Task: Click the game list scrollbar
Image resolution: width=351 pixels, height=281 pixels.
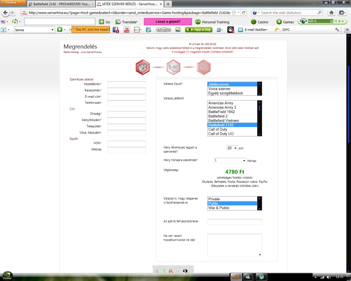Action: point(260,118)
